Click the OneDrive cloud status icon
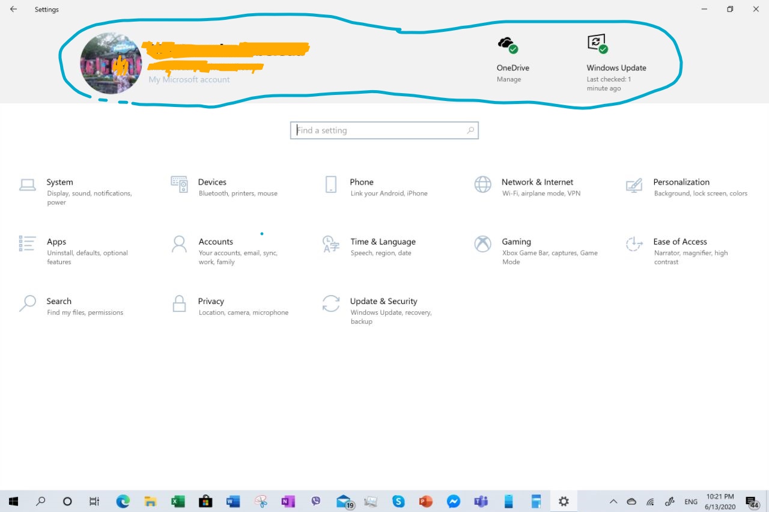The width and height of the screenshot is (769, 512). click(x=508, y=44)
